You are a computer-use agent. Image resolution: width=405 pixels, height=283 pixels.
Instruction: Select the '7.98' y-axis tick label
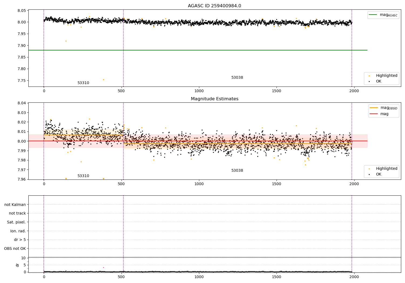tap(22, 160)
